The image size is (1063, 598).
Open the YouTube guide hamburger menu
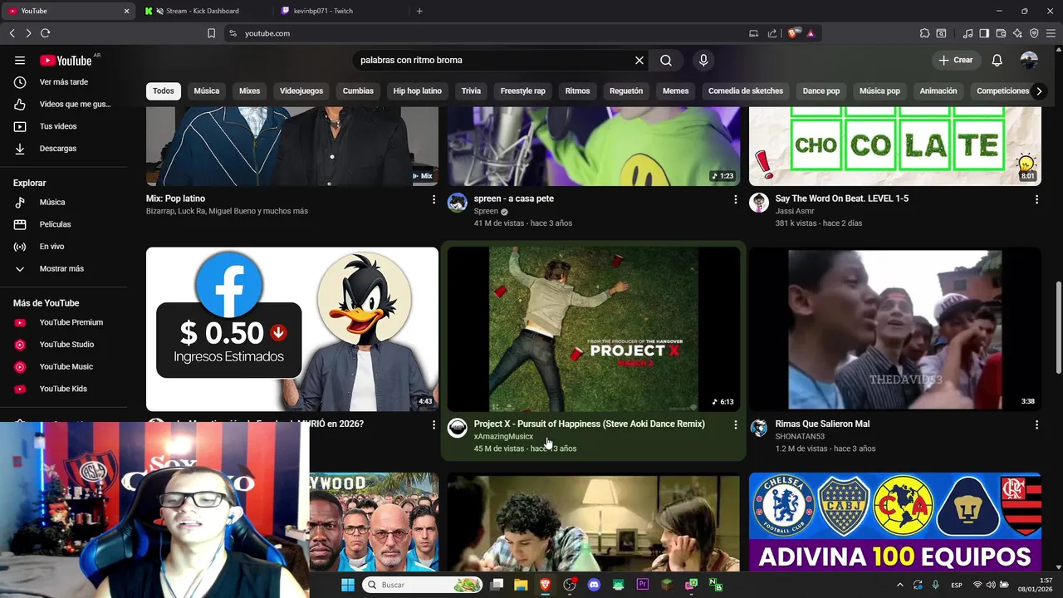coord(20,60)
